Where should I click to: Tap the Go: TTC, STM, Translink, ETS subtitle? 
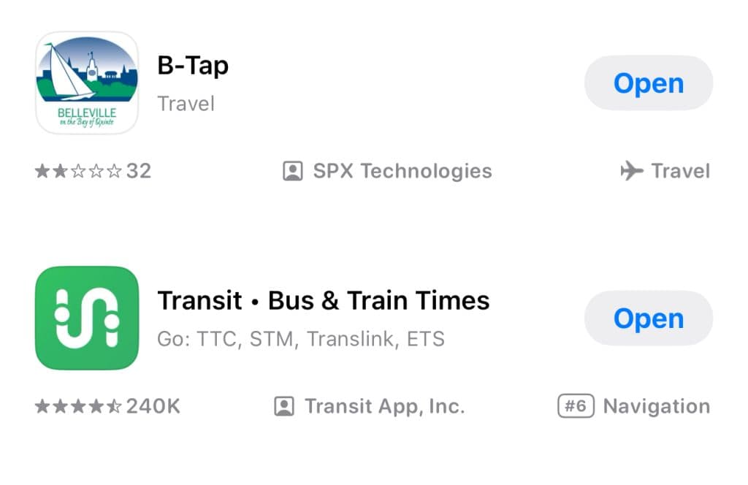301,340
